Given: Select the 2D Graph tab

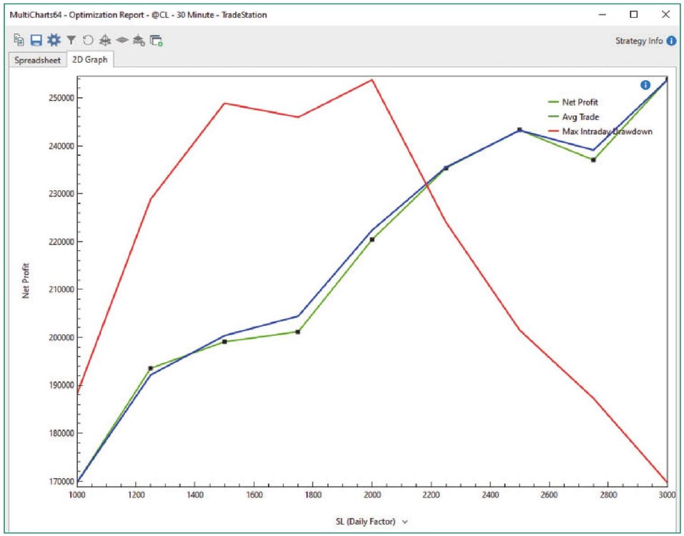Looking at the screenshot, I should pyautogui.click(x=90, y=59).
